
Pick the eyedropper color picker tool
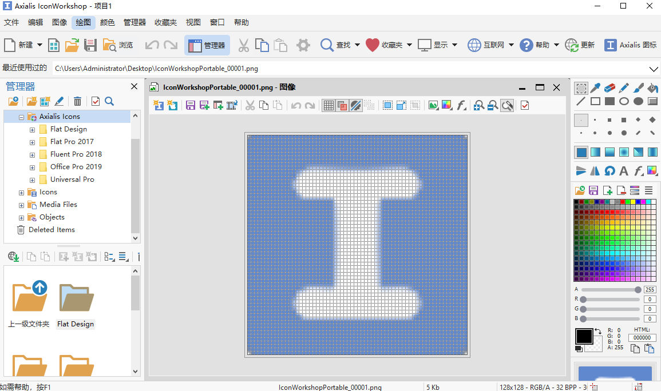(x=595, y=88)
